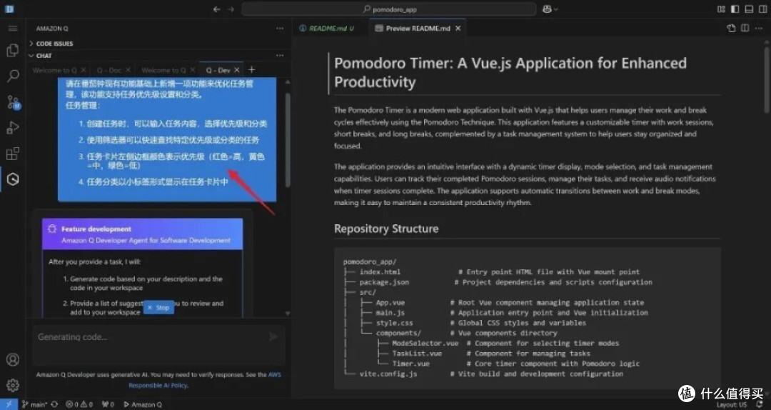Synchronize changes in the status bar

[x=54, y=404]
